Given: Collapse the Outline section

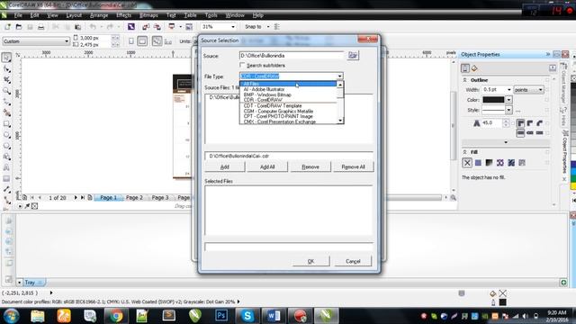Looking at the screenshot, I should (x=464, y=80).
